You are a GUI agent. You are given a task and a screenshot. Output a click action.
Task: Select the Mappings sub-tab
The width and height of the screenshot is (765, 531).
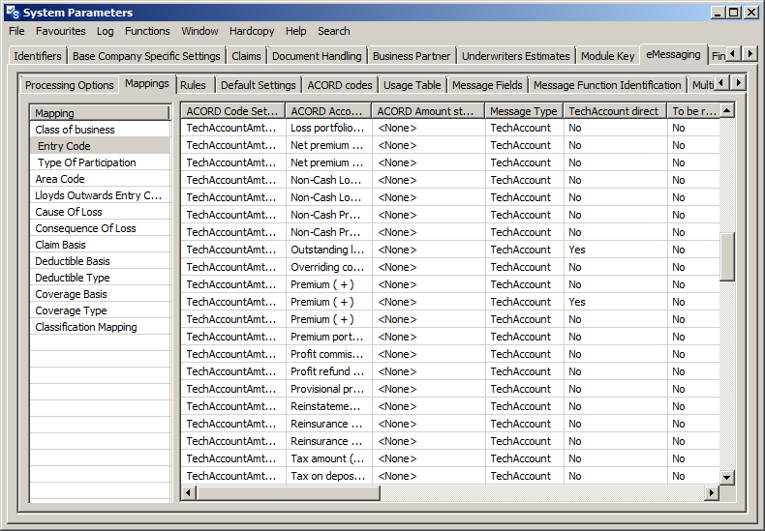(147, 83)
